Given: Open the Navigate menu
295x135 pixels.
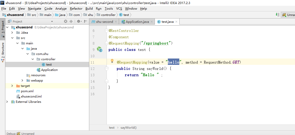Looking at the screenshot, I should click(x=35, y=8).
